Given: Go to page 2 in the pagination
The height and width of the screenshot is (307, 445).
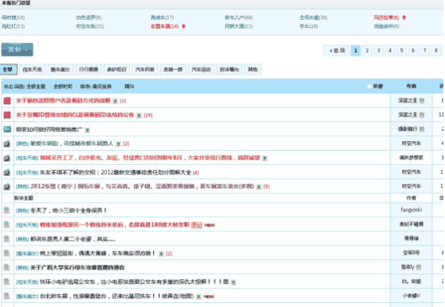Looking at the screenshot, I should point(367,51).
